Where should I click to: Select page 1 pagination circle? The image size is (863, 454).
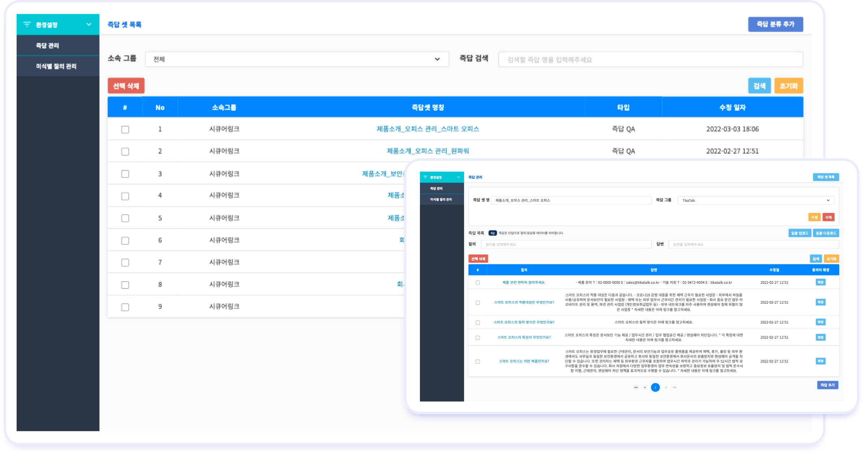pyautogui.click(x=655, y=387)
